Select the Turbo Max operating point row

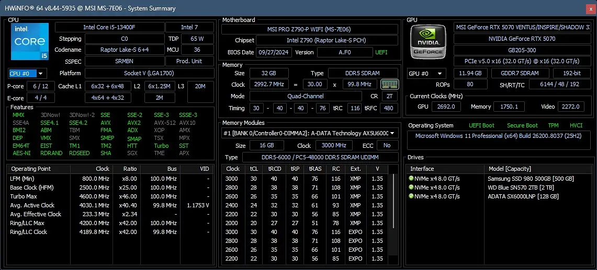click(110, 196)
